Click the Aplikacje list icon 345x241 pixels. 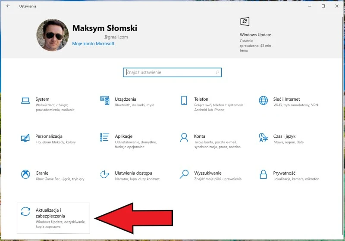(x=105, y=137)
